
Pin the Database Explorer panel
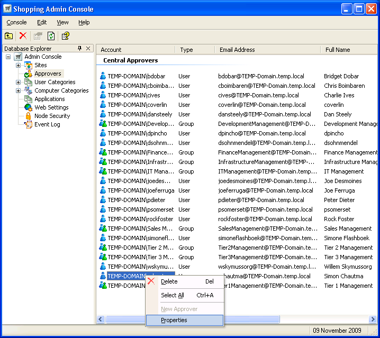[x=79, y=49]
